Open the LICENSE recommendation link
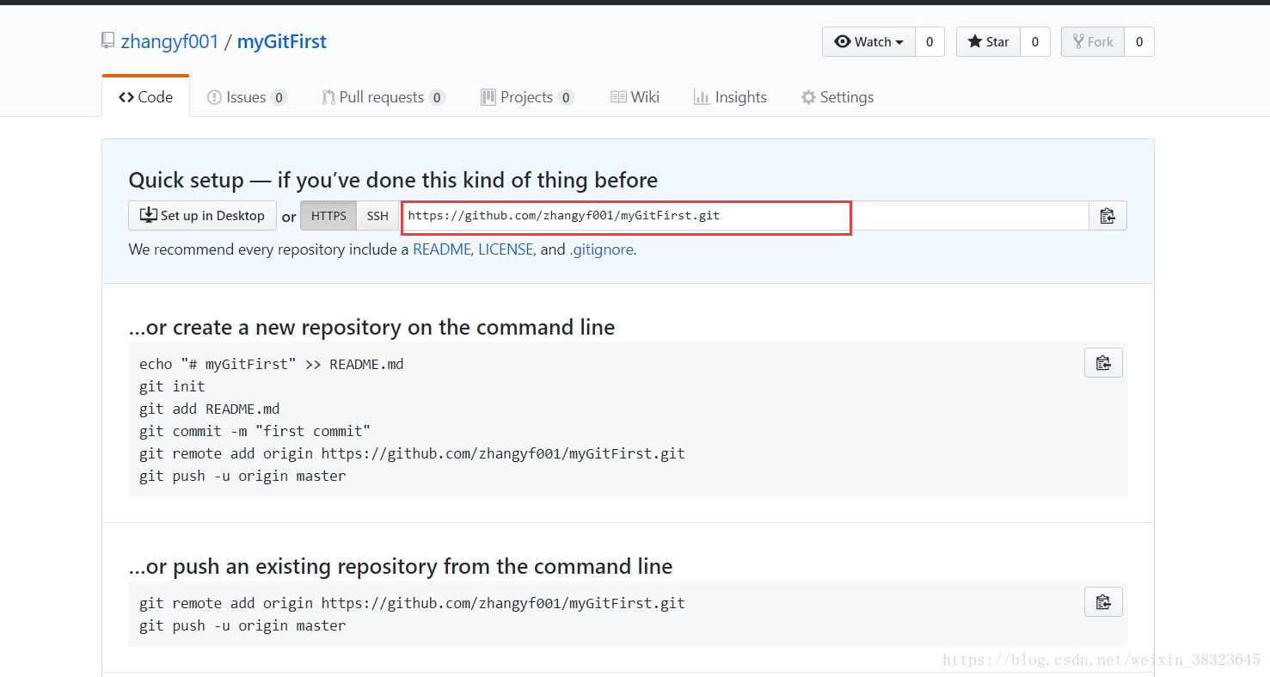Viewport: 1270px width, 677px height. coord(506,249)
